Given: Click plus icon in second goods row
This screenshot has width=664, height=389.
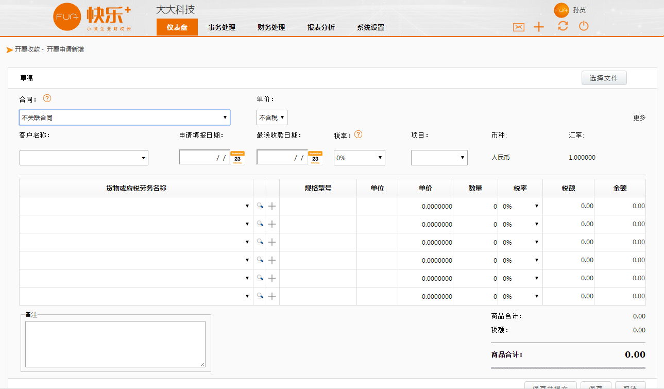Looking at the screenshot, I should coord(273,224).
